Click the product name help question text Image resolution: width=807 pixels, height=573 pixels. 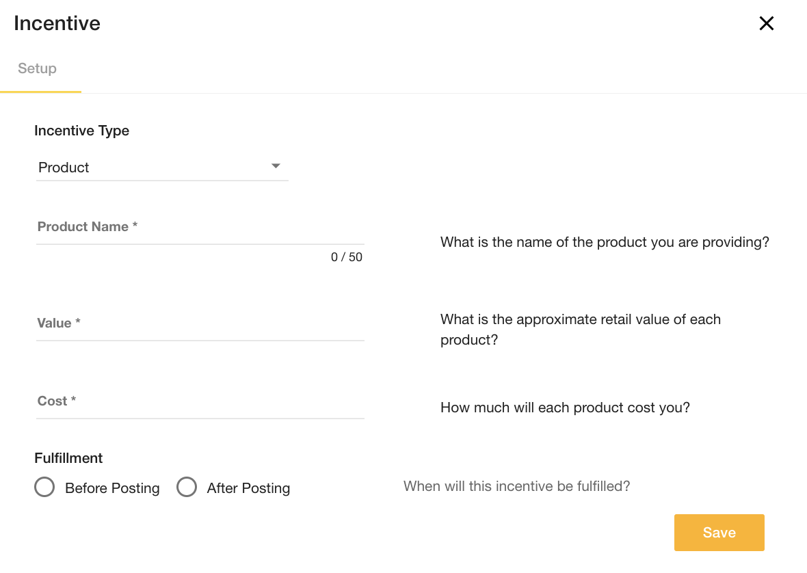point(605,242)
